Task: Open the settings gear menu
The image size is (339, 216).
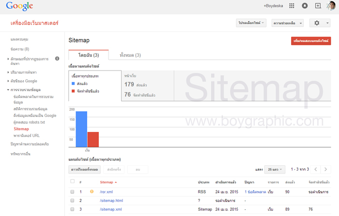Action: (320, 23)
